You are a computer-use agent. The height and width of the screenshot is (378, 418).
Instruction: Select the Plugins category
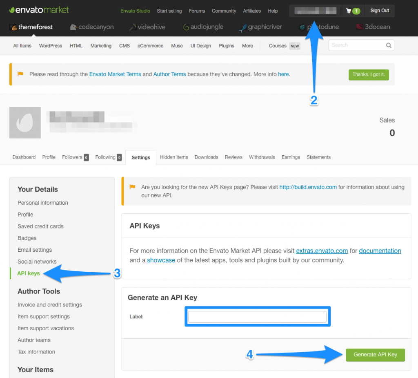pyautogui.click(x=227, y=46)
